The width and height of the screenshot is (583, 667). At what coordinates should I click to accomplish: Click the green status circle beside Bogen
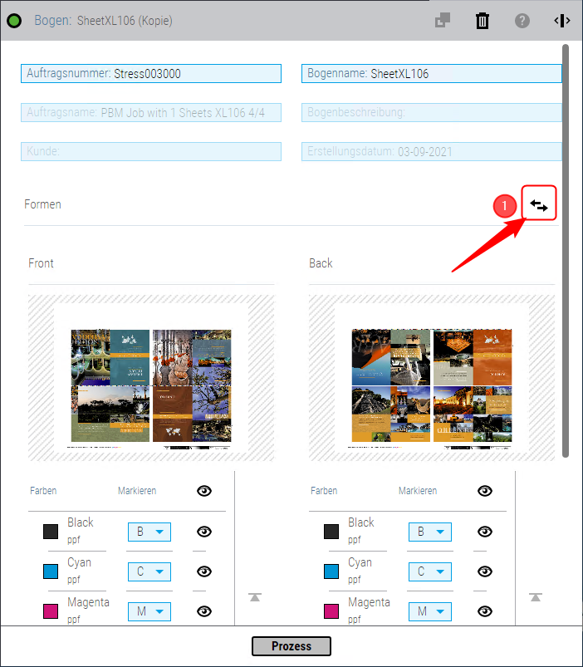[x=14, y=21]
